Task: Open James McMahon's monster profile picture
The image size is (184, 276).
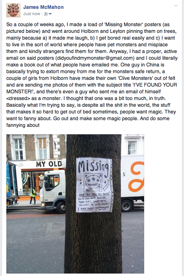Action: [x=13, y=10]
